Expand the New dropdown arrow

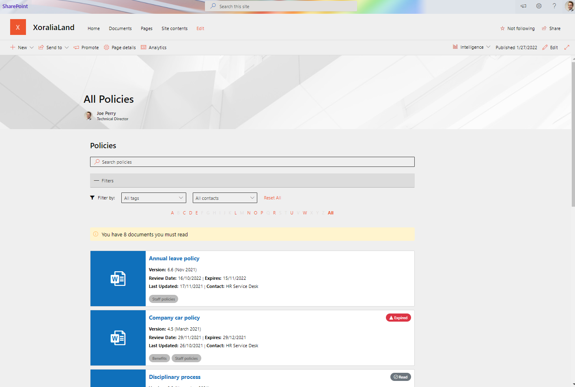32,48
